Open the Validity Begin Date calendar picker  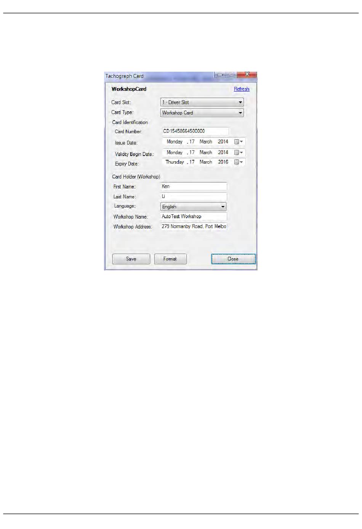tap(239, 153)
